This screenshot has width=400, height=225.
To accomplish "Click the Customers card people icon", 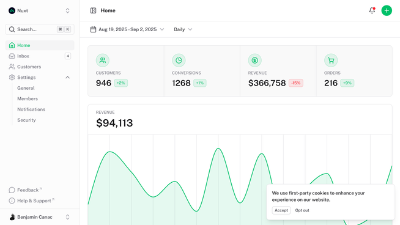I will click(103, 61).
